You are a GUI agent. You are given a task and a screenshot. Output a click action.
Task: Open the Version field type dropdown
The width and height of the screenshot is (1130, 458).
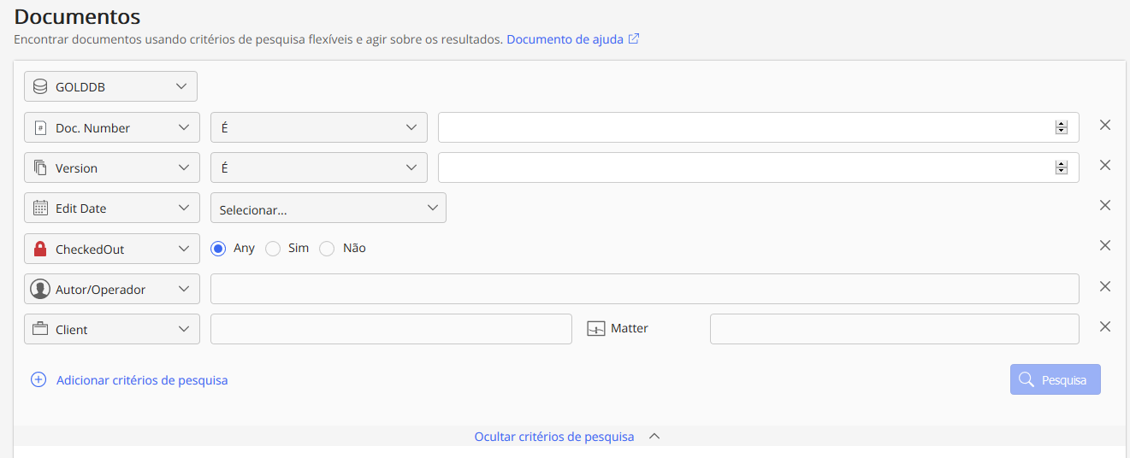[x=111, y=168]
